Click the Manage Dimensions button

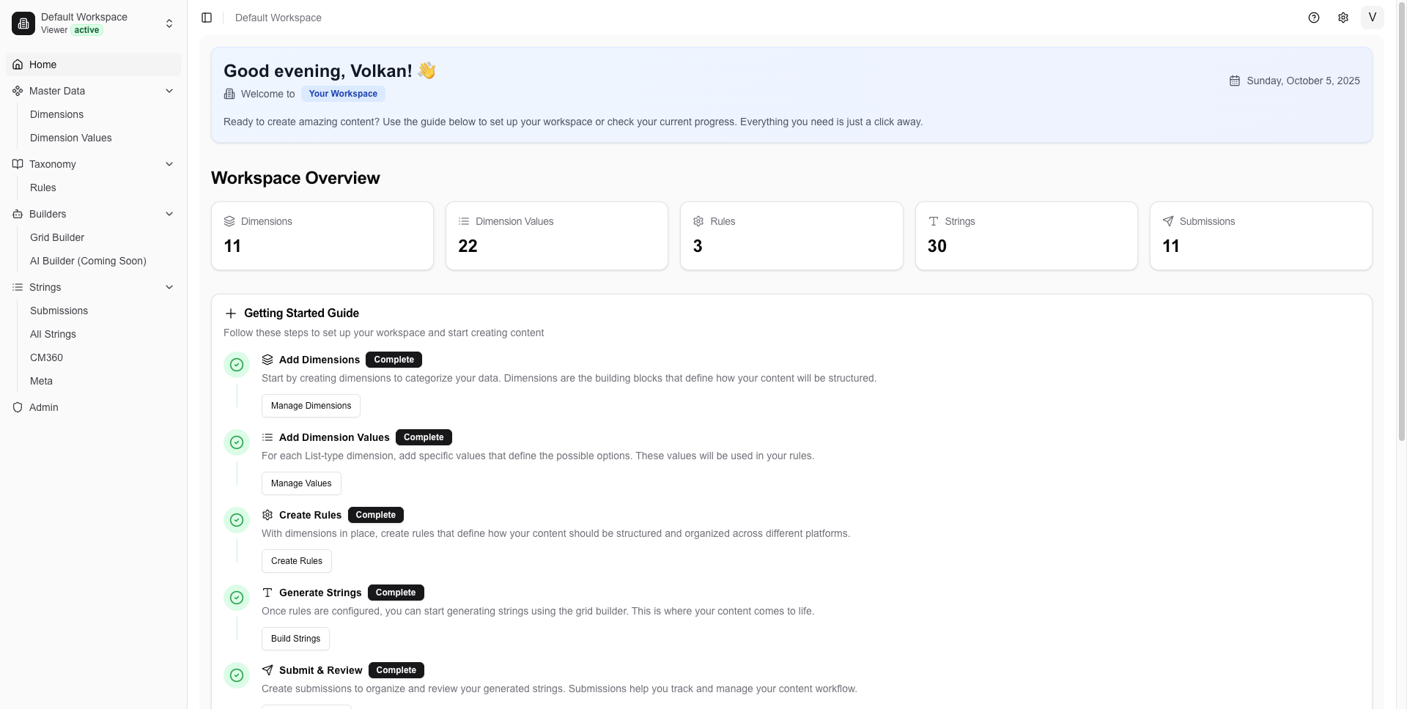pyautogui.click(x=310, y=405)
